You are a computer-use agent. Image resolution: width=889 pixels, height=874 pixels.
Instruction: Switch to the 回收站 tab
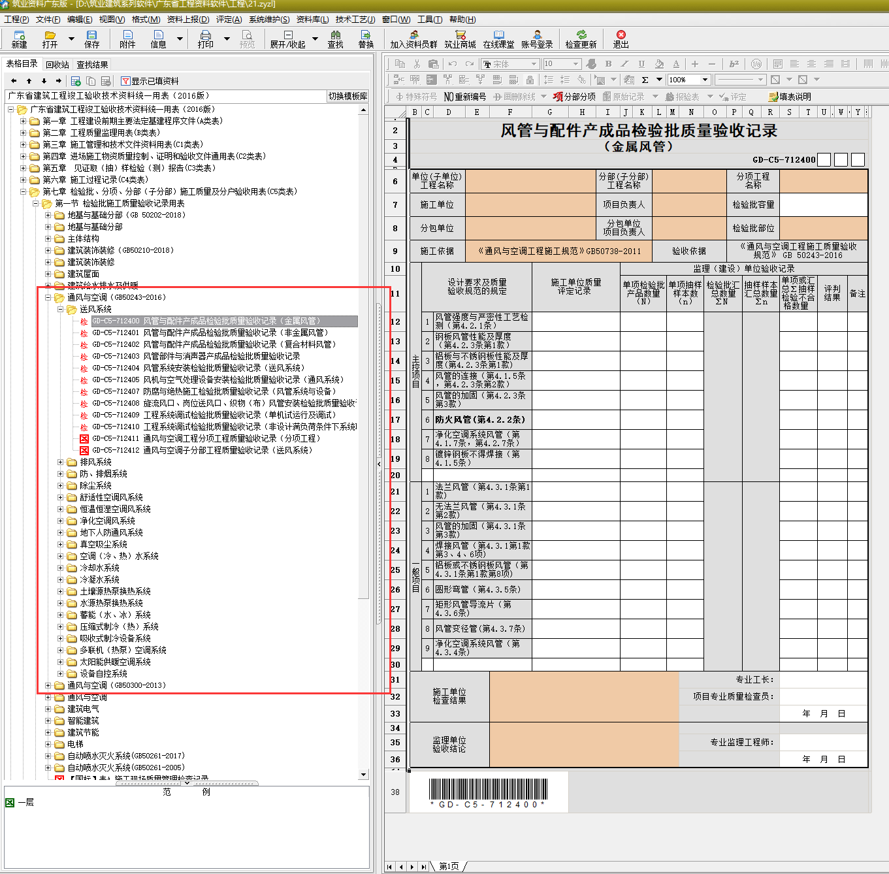(57, 65)
